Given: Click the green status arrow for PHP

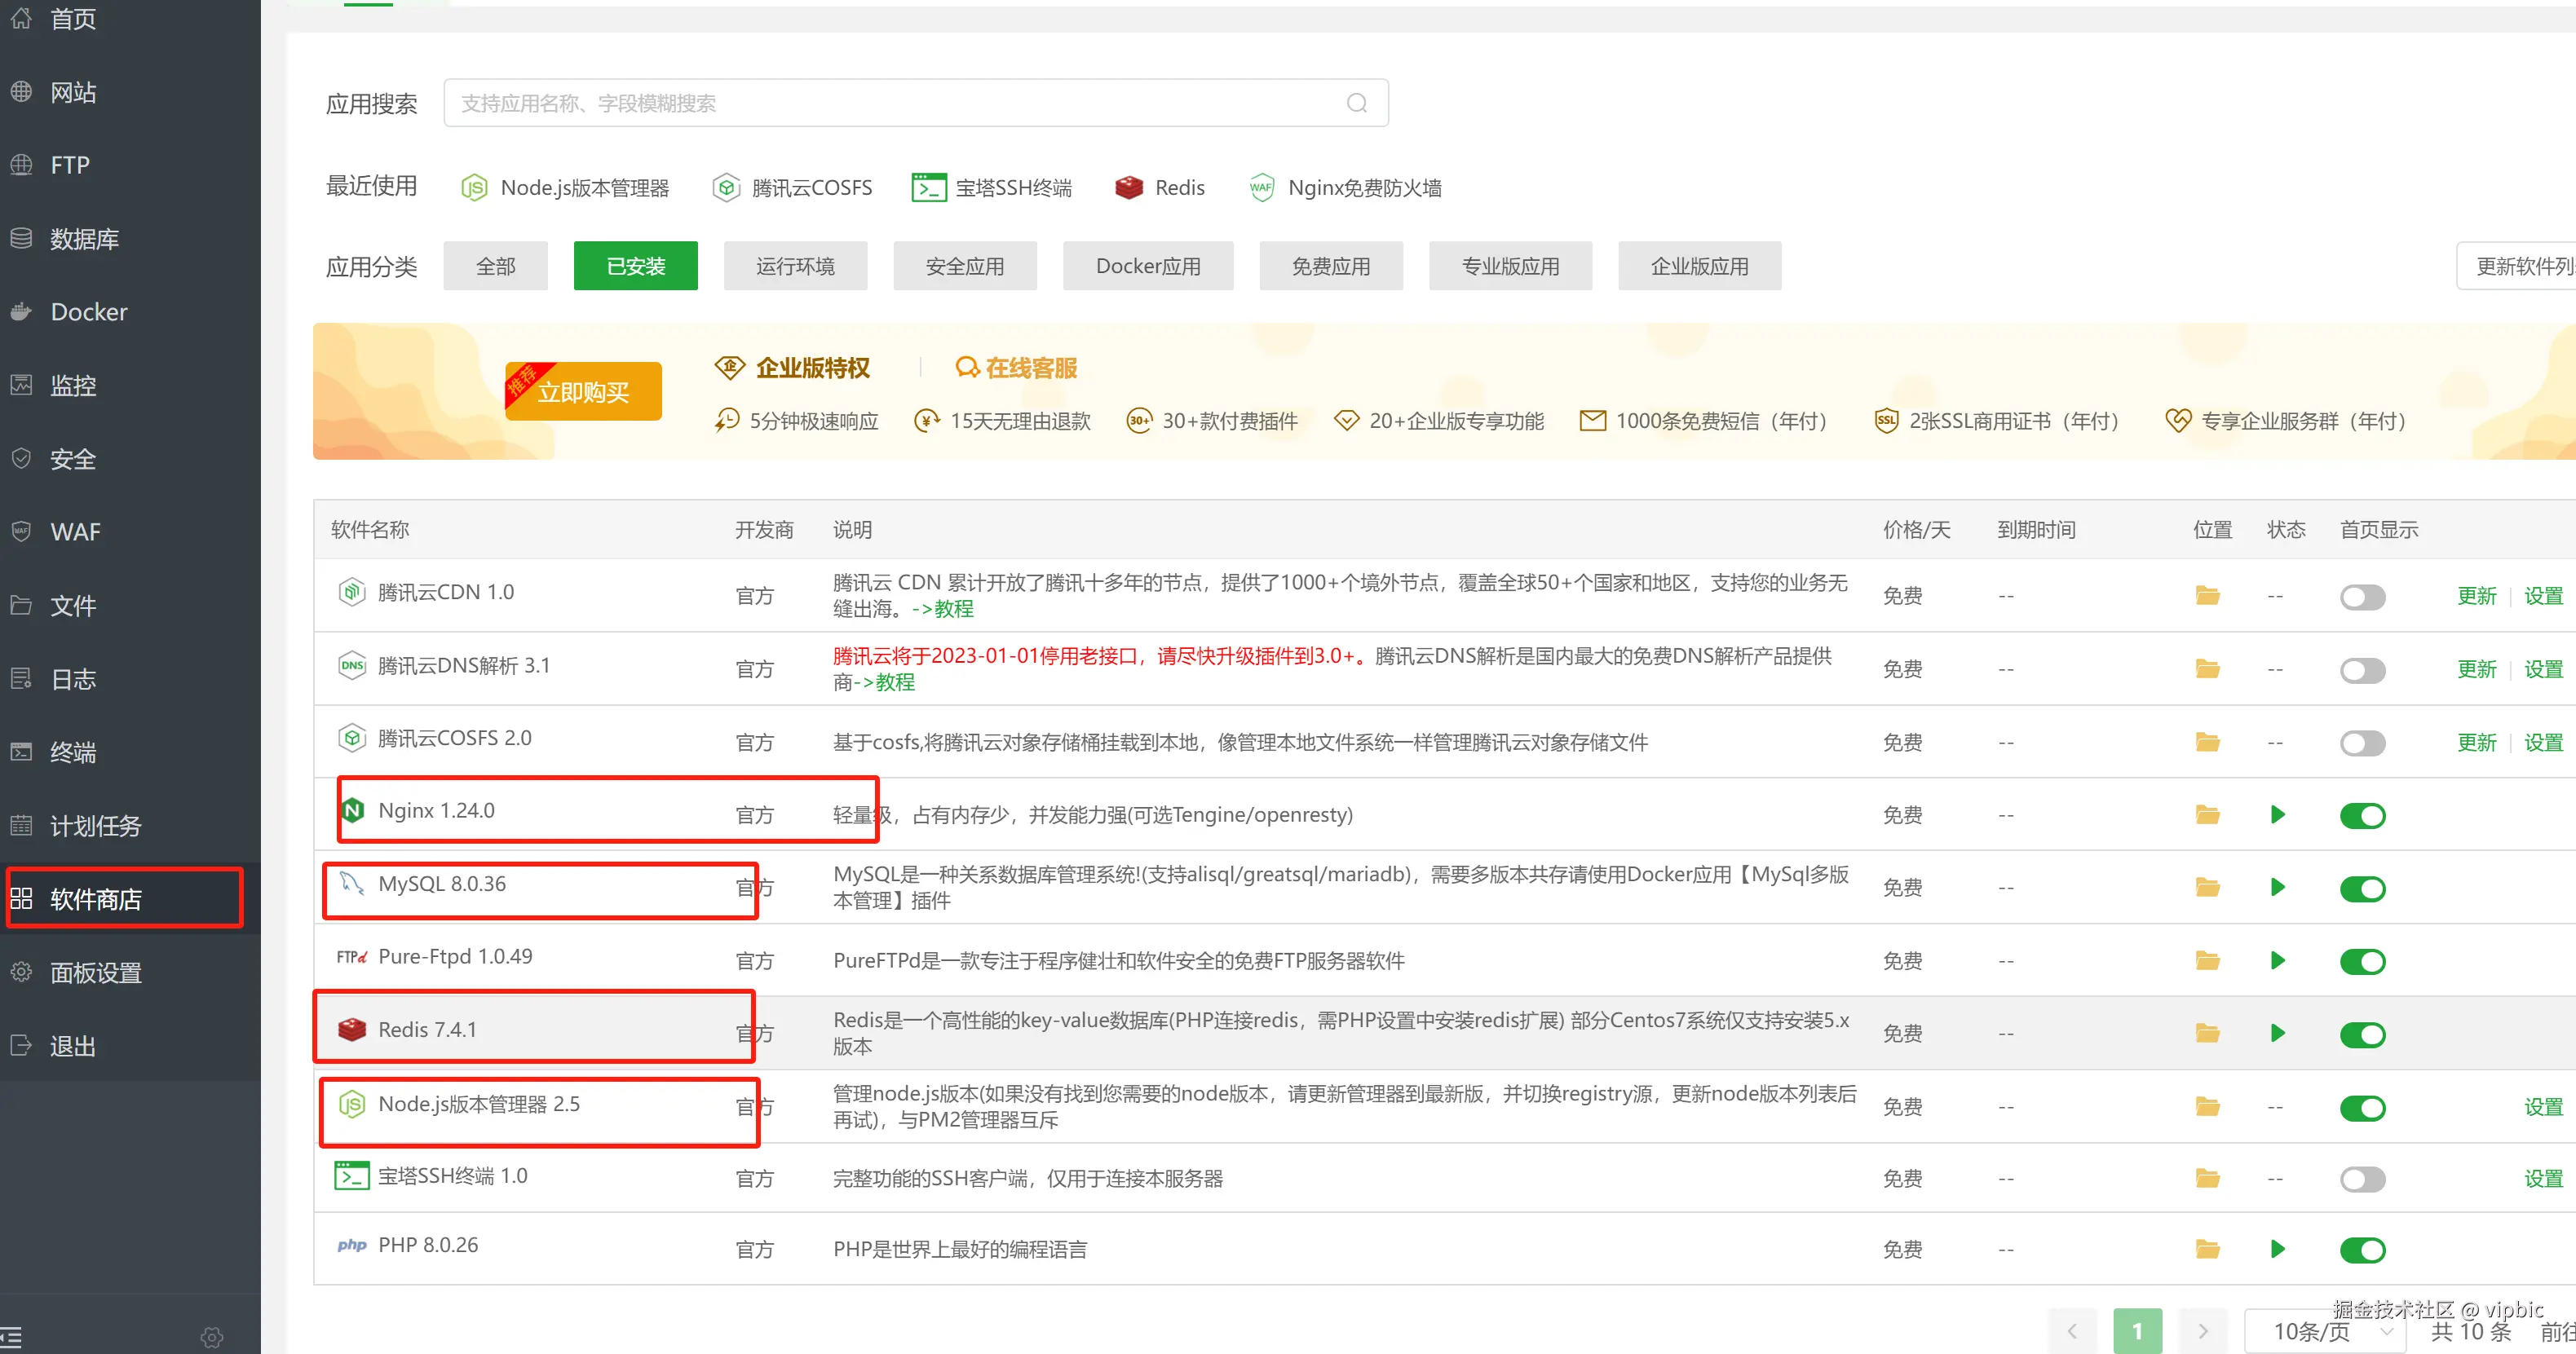Looking at the screenshot, I should point(2278,1249).
